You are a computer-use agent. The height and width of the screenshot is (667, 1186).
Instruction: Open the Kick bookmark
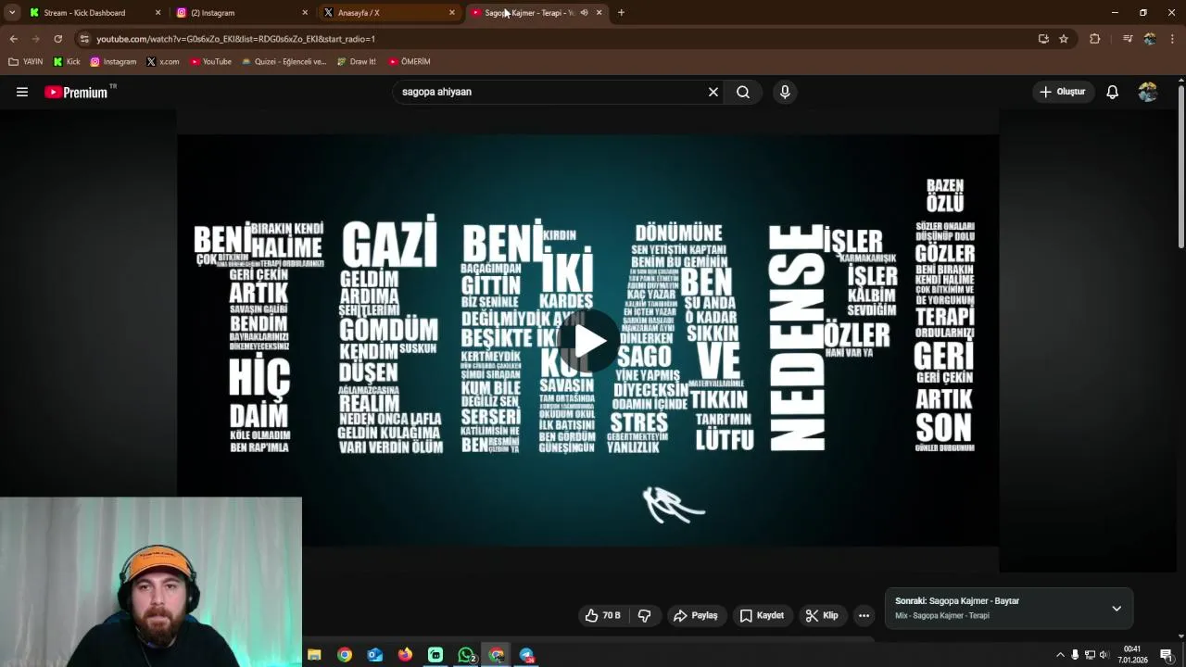click(67, 62)
